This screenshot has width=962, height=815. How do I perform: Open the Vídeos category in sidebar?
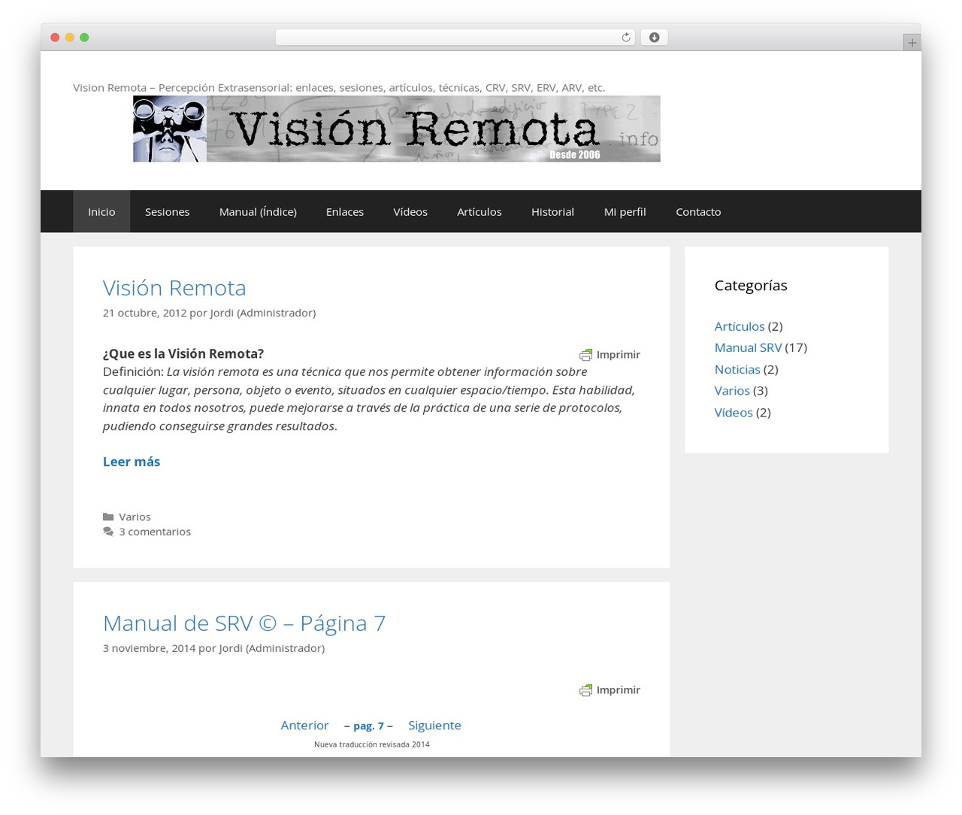(734, 412)
